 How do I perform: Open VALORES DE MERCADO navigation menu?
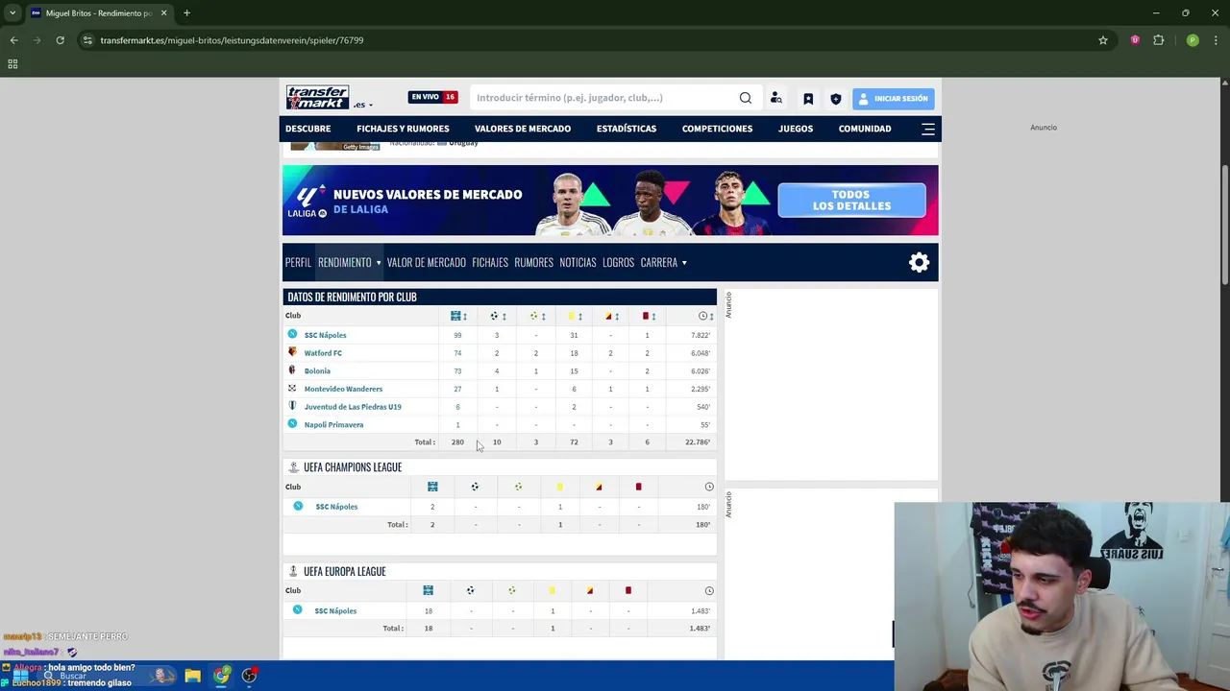point(523,129)
